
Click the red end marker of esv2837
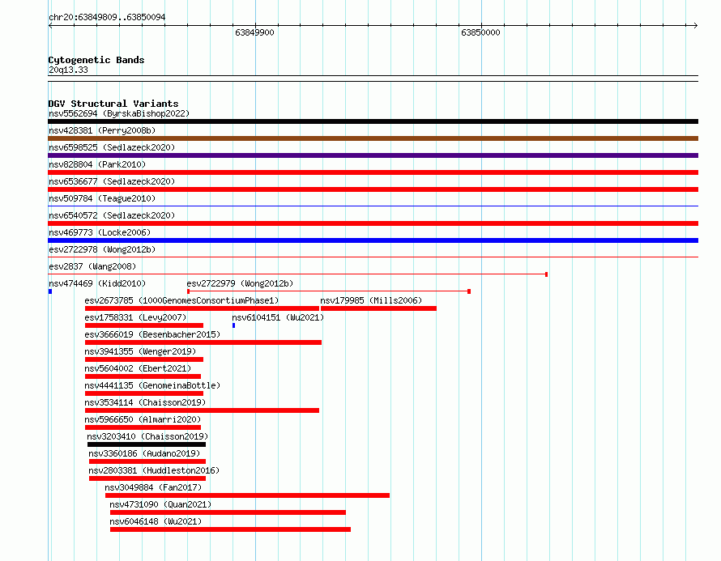pyautogui.click(x=546, y=274)
